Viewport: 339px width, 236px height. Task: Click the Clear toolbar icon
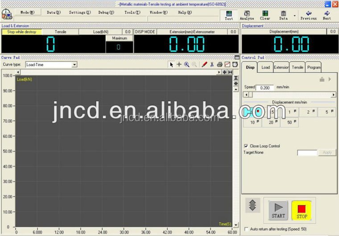pyautogui.click(x=265, y=15)
